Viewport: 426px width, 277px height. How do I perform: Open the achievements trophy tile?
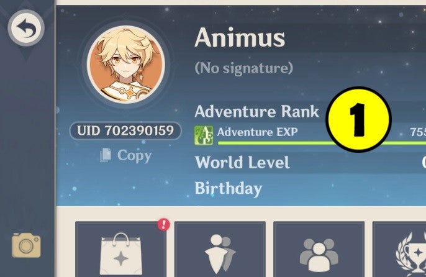coord(399,249)
